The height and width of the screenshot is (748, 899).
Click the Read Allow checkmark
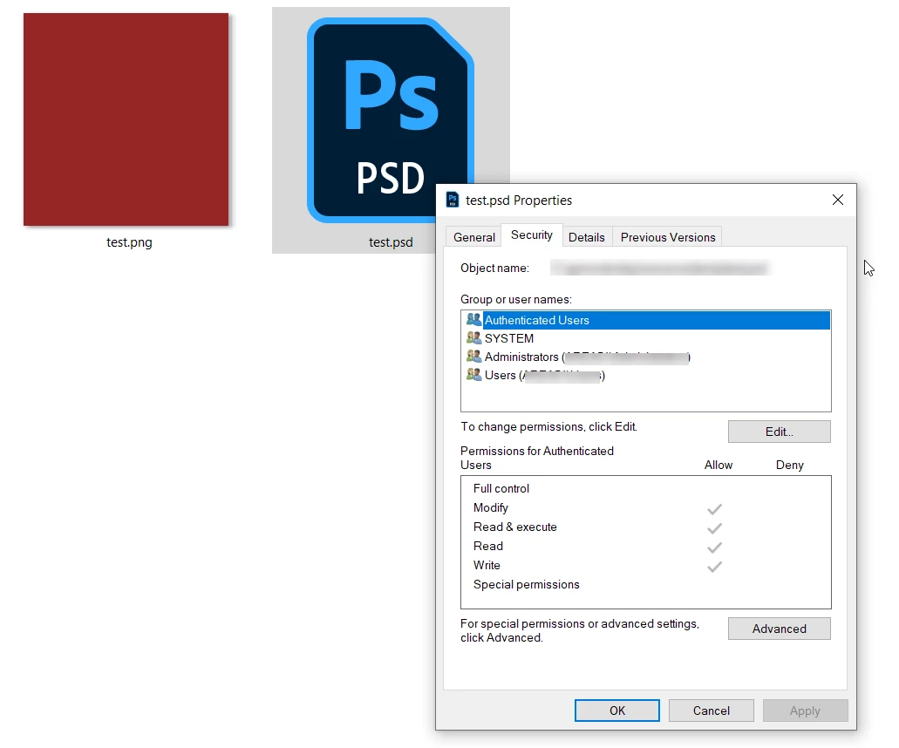pos(714,547)
